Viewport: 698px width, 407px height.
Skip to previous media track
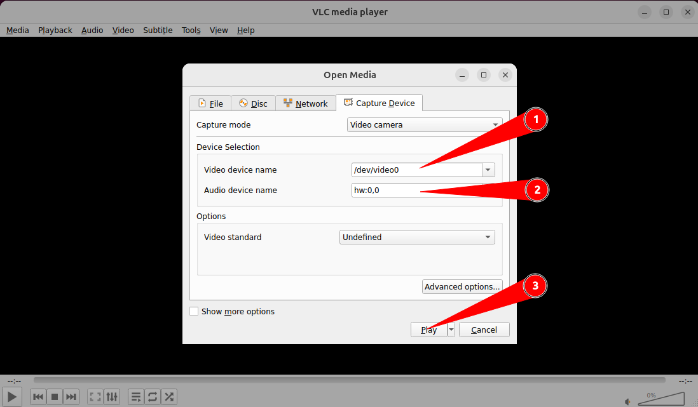(38, 397)
